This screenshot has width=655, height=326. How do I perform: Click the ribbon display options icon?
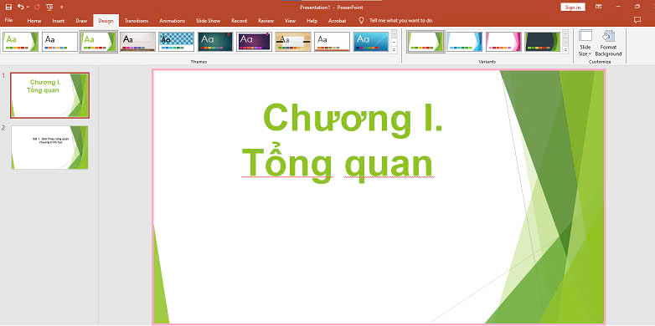(x=599, y=7)
